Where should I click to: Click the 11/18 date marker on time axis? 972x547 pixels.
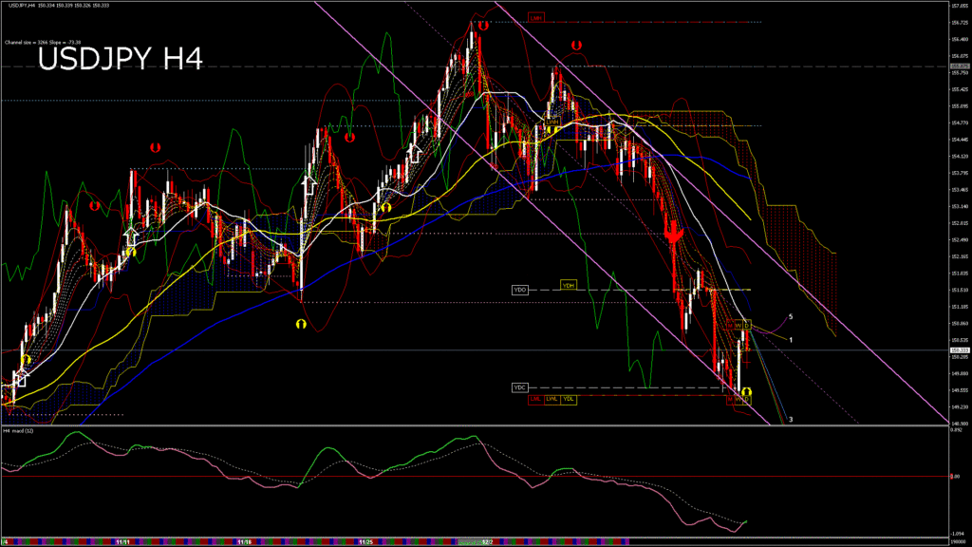[243, 541]
